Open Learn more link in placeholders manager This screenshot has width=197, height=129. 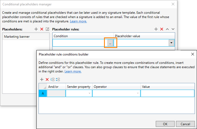(x=78, y=21)
